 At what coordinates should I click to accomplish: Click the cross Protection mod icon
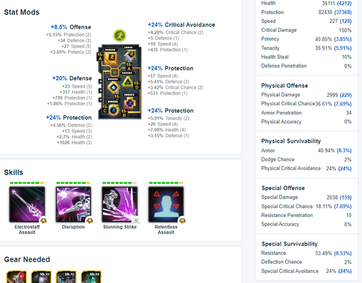point(130,103)
